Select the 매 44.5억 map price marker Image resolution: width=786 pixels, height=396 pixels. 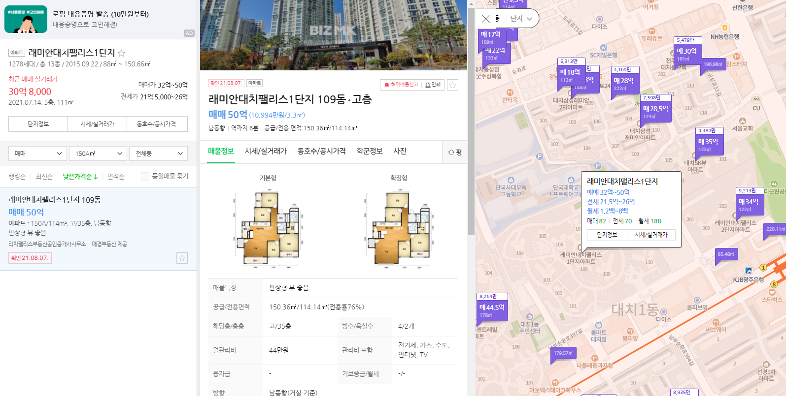[491, 307]
